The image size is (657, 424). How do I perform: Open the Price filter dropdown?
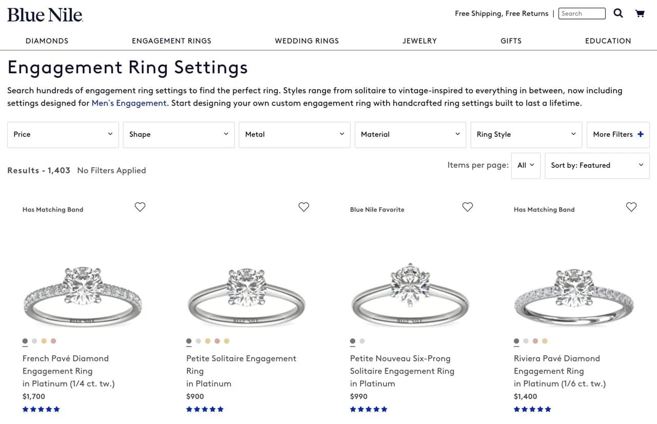[x=63, y=134]
